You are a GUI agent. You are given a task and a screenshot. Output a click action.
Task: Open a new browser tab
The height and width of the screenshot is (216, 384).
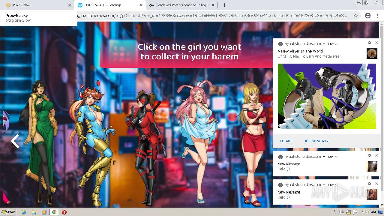[224, 5]
